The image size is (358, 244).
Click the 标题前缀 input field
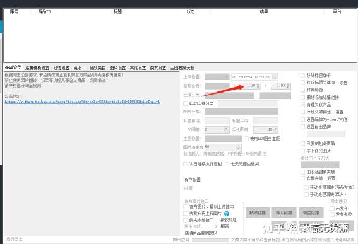point(217,120)
